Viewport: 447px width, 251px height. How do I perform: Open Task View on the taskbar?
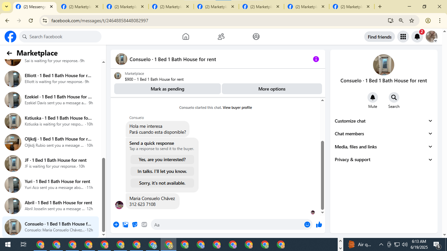click(23, 244)
